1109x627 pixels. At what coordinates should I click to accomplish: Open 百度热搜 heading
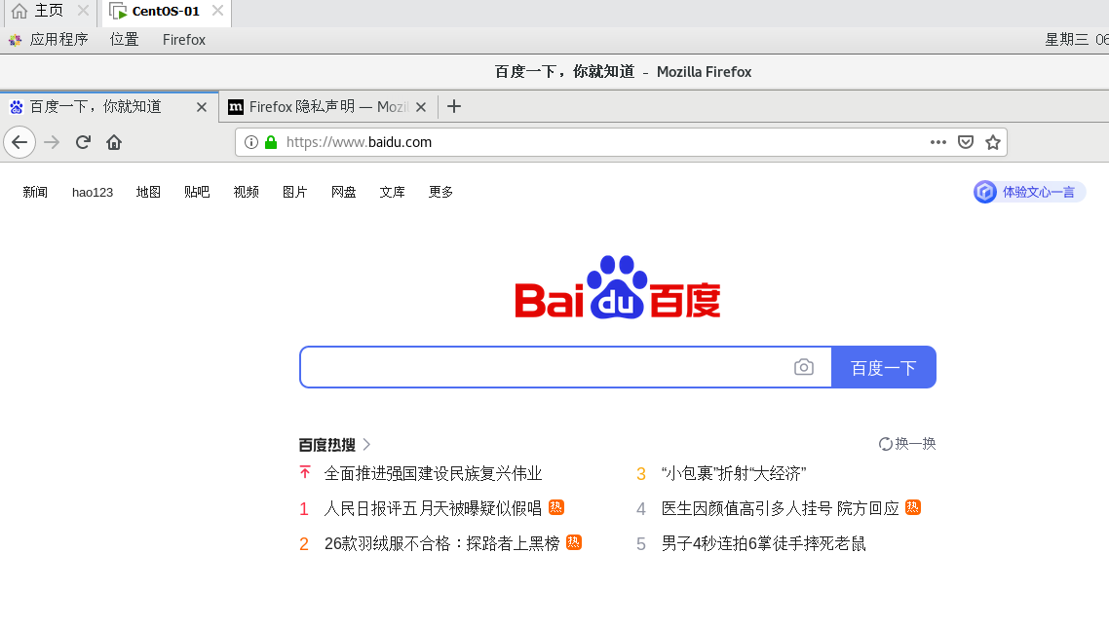click(x=326, y=445)
